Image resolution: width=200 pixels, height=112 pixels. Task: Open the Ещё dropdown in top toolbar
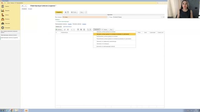(x=82, y=12)
